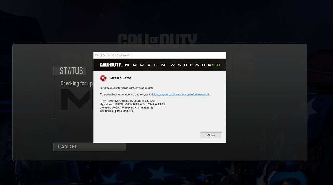Click the Modern Warfare II banner logo
Viewport: 333px width, 185px height.
click(160, 65)
